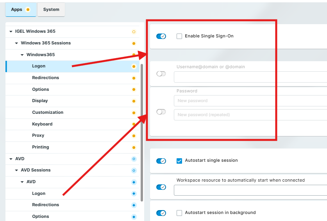
Task: Toggle the switch beside Enable Single Sign-On
Action: click(x=161, y=36)
